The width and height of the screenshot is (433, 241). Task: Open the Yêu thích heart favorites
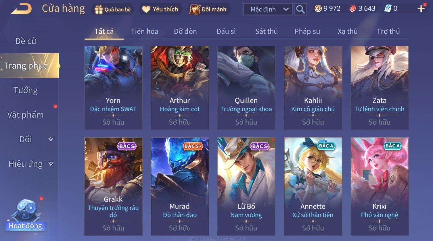[x=146, y=9]
